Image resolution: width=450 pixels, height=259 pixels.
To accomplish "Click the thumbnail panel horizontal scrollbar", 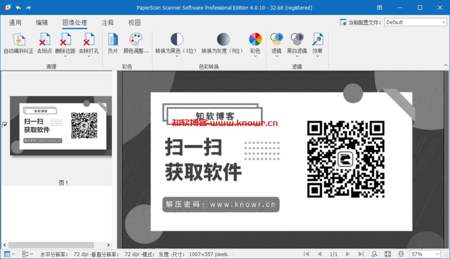I will click(51, 245).
